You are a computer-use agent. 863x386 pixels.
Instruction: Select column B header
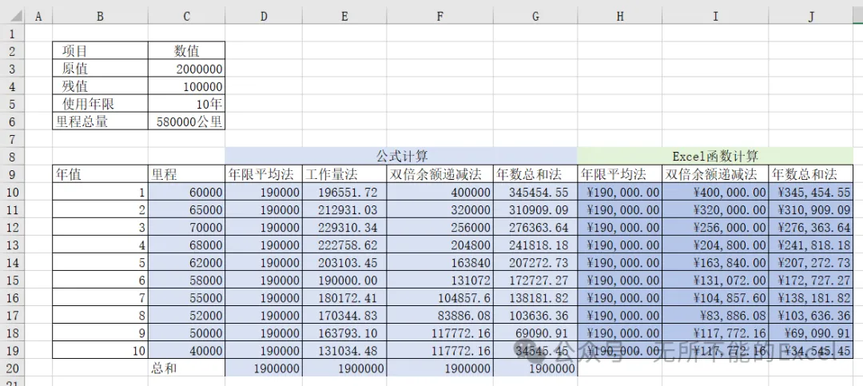coord(100,17)
